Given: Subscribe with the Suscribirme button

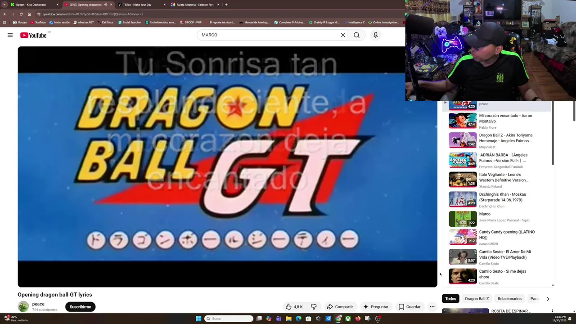Looking at the screenshot, I should point(80,307).
